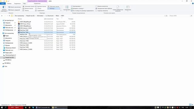Switch to large icons view in status bar

click(192, 105)
